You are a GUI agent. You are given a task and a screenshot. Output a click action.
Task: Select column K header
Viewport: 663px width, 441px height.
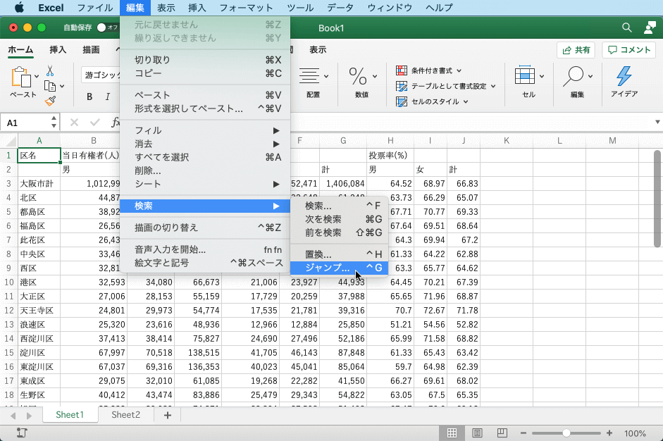tap(507, 140)
